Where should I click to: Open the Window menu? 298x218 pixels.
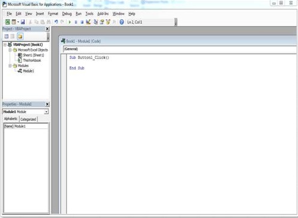coord(118,14)
